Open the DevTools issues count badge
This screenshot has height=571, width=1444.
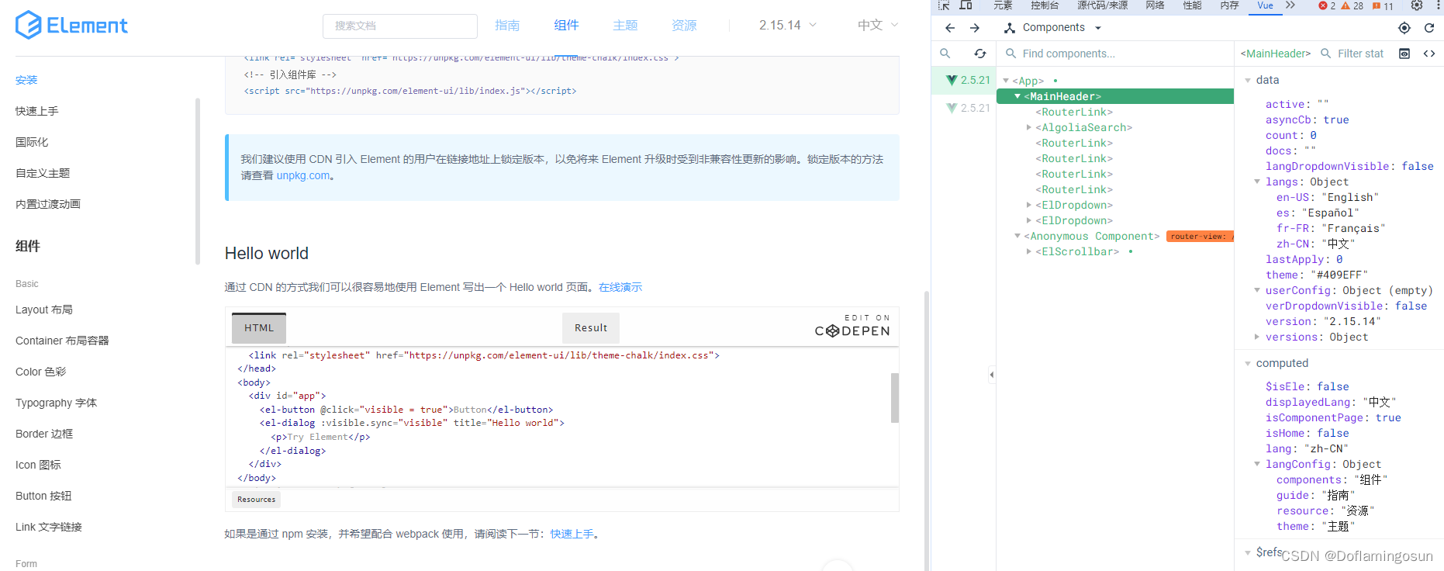(x=1383, y=5)
